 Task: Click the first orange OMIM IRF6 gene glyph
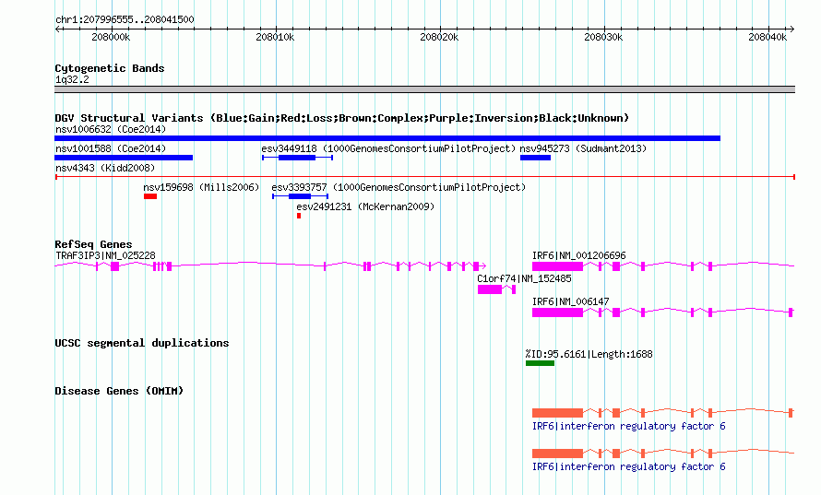coord(663,413)
